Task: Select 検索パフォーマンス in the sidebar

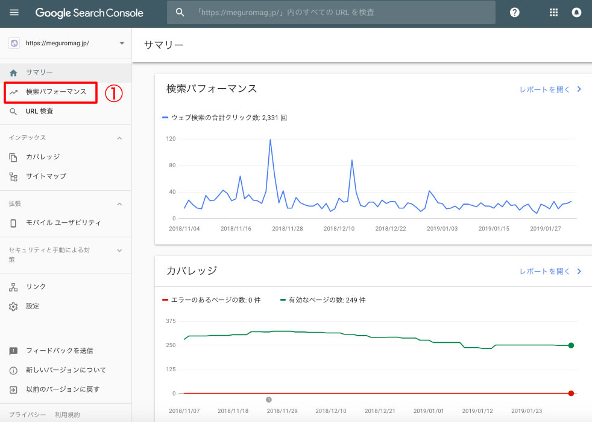Action: point(55,92)
